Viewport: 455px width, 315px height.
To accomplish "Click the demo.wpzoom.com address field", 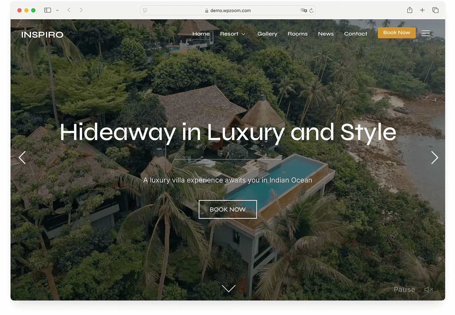I will click(x=228, y=11).
